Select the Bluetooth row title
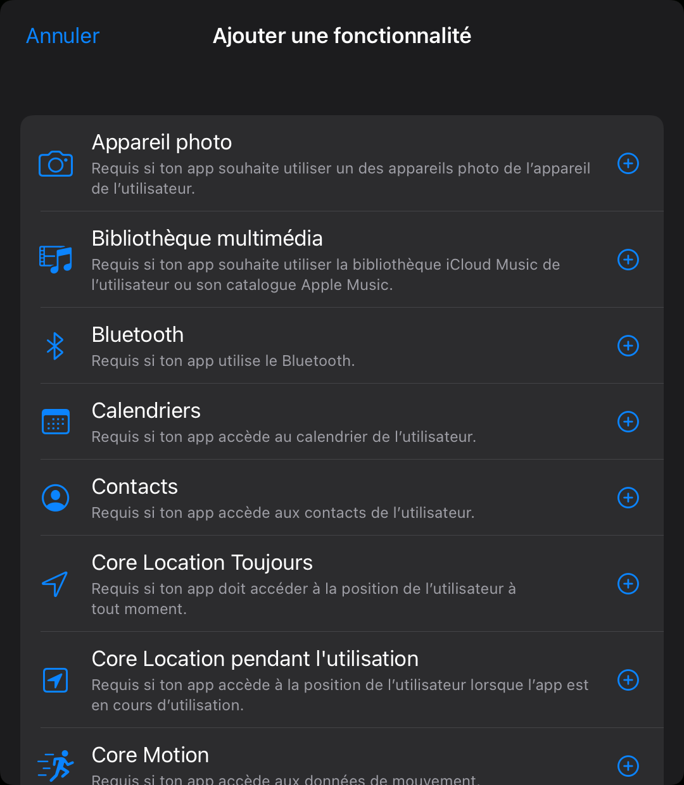Image resolution: width=684 pixels, height=785 pixels. [x=137, y=335]
